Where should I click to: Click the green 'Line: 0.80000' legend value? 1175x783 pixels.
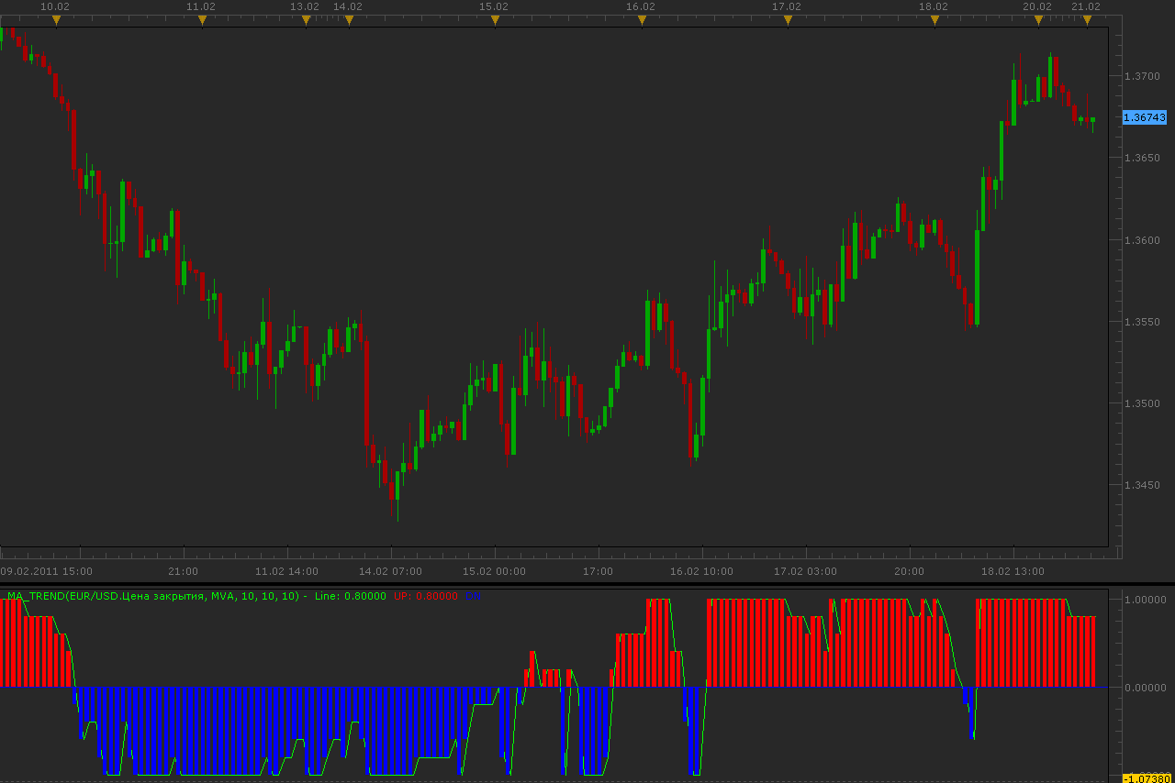coord(350,596)
